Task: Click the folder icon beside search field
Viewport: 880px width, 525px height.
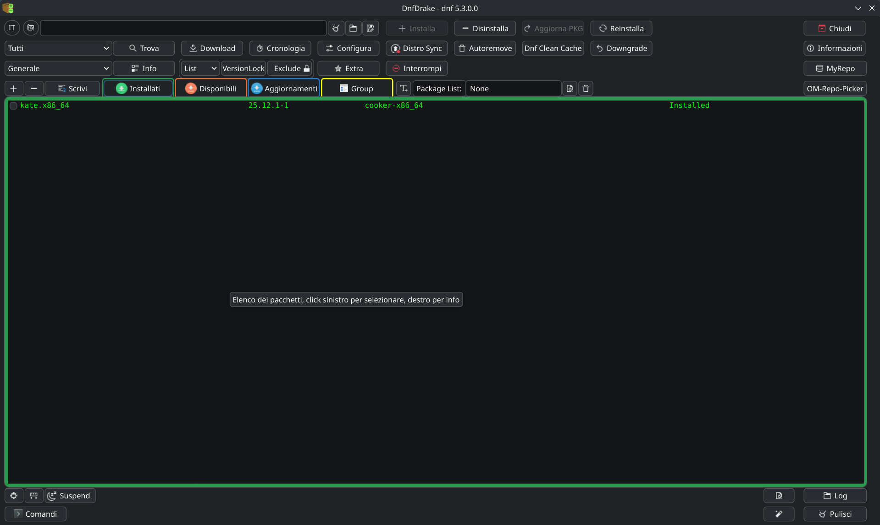Action: coord(353,28)
